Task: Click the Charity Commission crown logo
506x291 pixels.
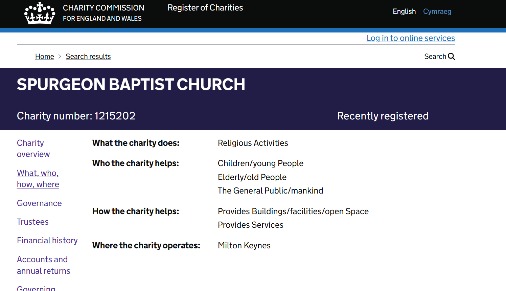Action: pos(40,13)
